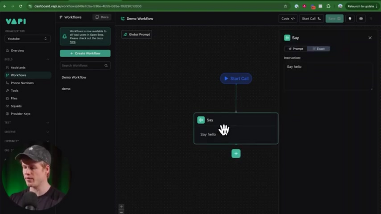This screenshot has width=381, height=214.
Task: Open the support icon next to the lightbulb
Action: coord(361,18)
